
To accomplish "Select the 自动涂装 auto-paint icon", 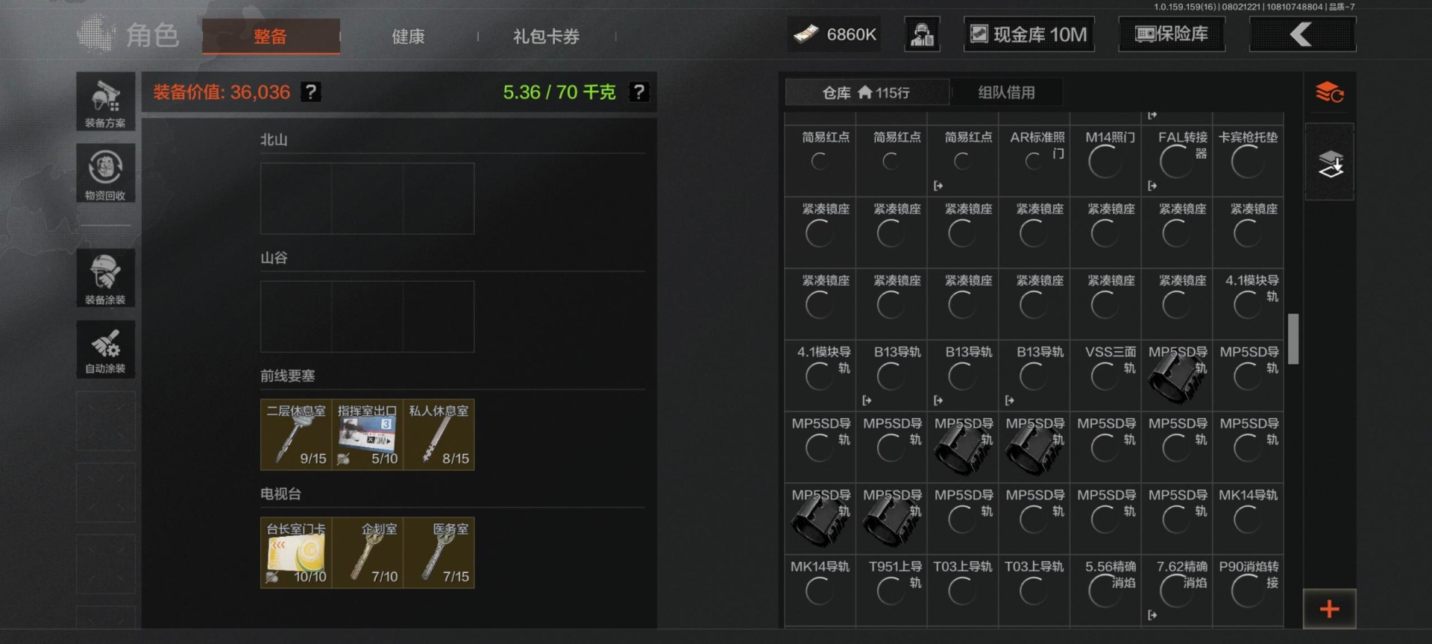I will 105,349.
